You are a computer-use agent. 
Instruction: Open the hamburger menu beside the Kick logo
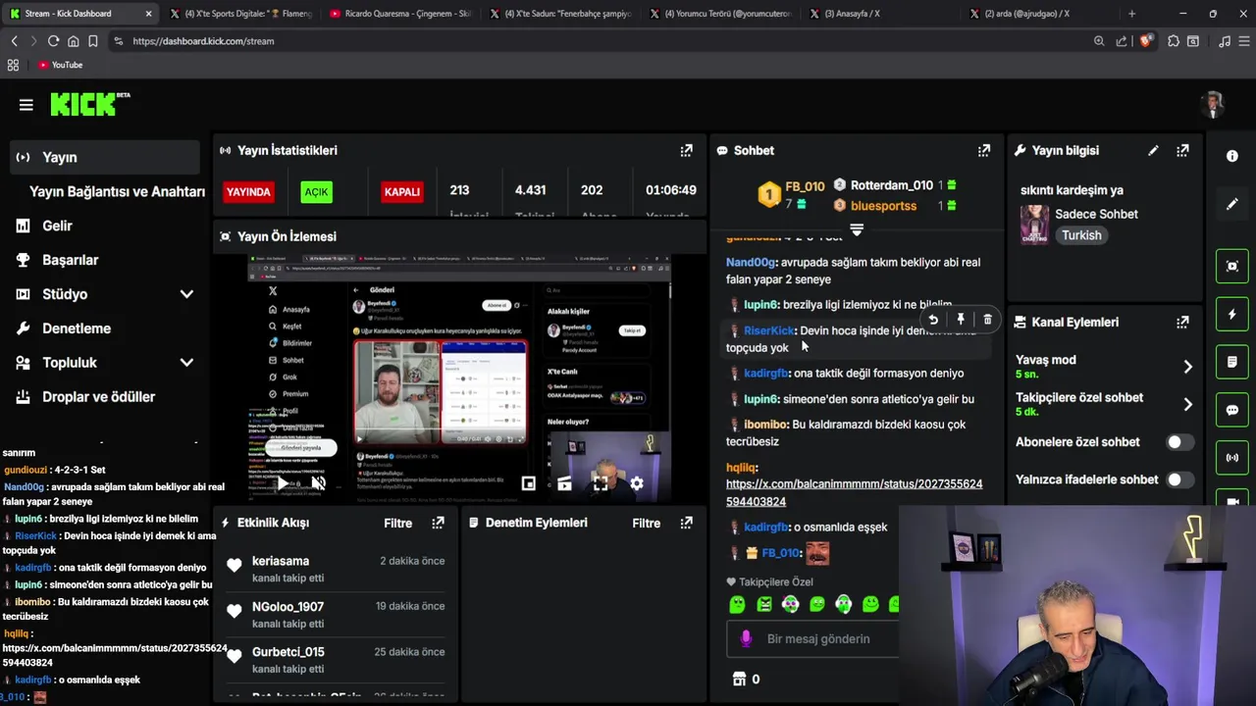click(26, 105)
